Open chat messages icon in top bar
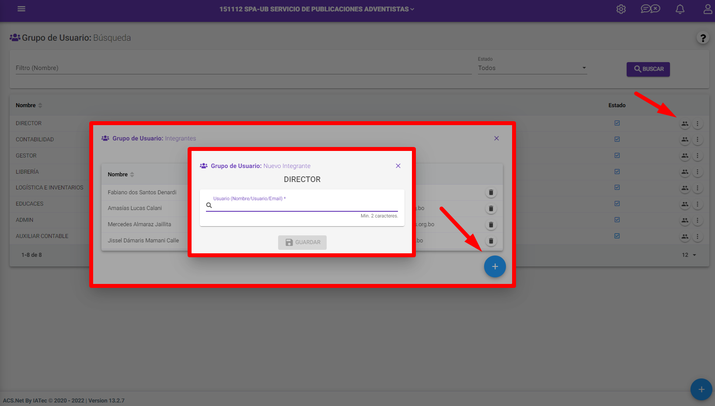 [x=650, y=9]
